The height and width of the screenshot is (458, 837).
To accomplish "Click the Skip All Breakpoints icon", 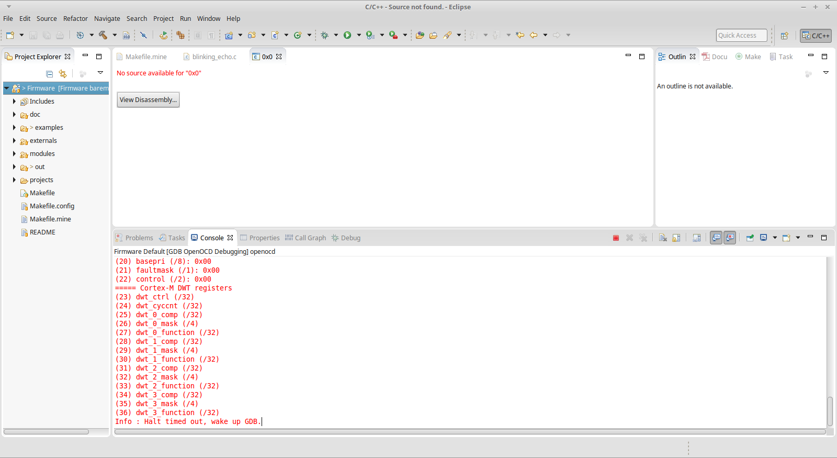I will (143, 35).
